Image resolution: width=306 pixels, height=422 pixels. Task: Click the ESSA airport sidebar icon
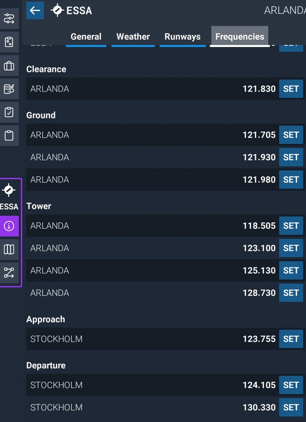9,196
